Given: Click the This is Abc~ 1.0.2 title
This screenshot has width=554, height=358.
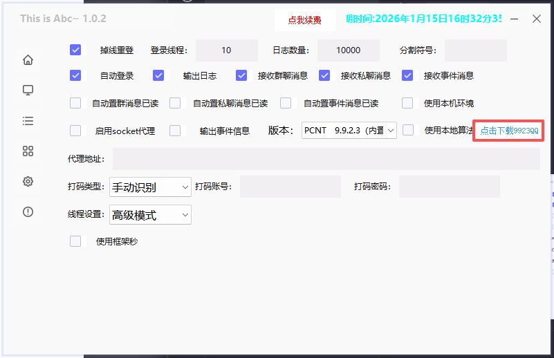Looking at the screenshot, I should click(x=63, y=19).
